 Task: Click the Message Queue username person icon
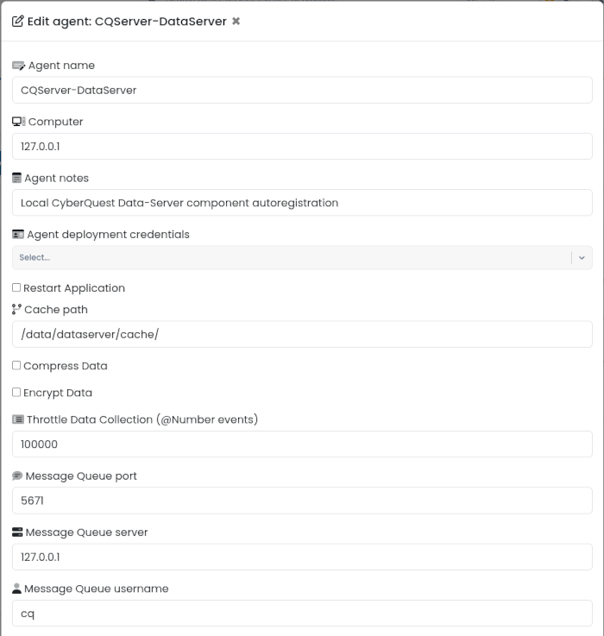coord(16,589)
